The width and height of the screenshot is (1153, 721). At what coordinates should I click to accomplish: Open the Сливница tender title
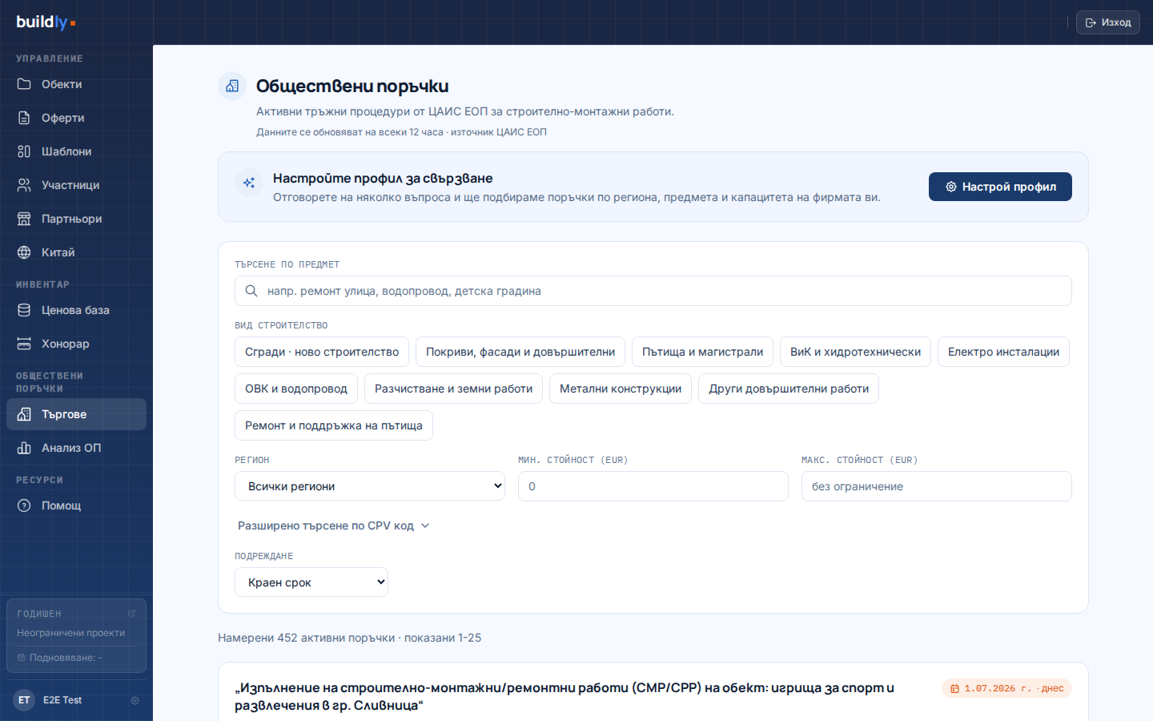tap(564, 696)
